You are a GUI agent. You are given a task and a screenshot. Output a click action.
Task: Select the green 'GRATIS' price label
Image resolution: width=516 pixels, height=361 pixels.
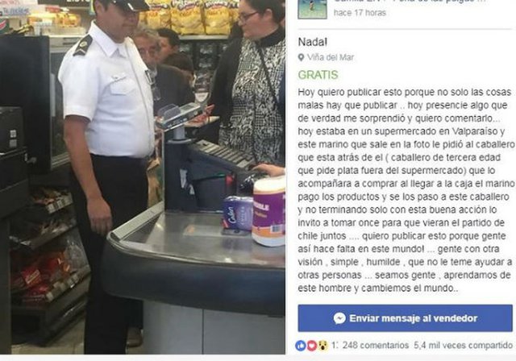(318, 75)
